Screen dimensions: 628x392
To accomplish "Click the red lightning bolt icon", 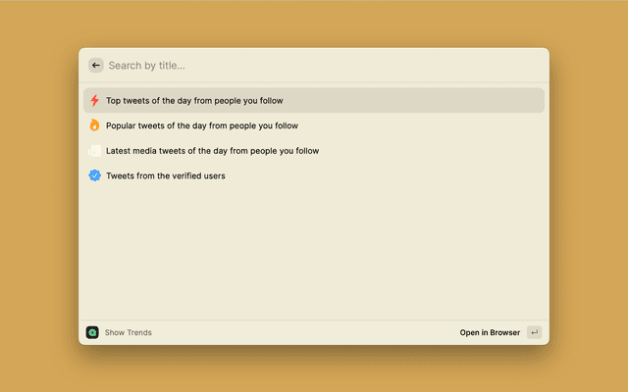I will click(94, 100).
